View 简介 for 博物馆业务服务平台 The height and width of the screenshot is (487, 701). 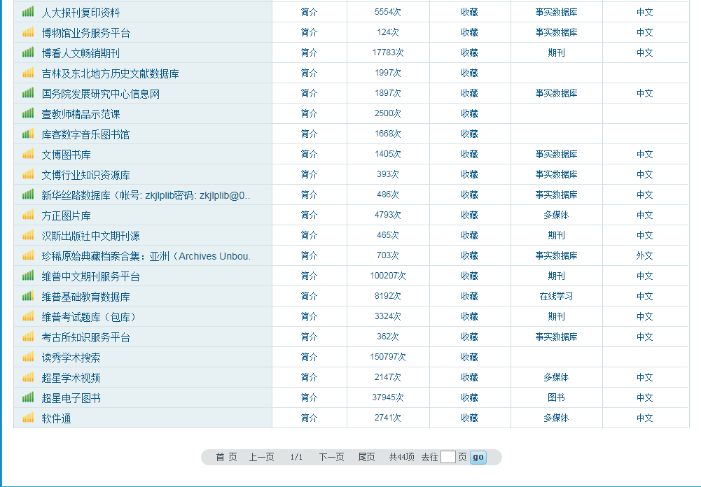pos(309,32)
